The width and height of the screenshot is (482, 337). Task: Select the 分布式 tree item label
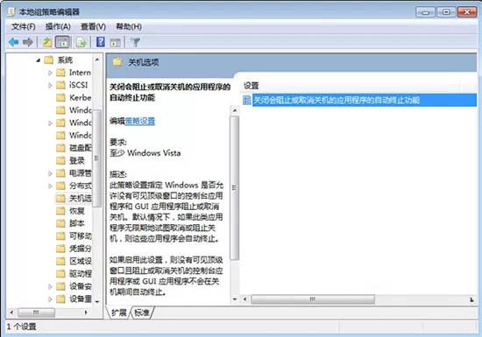click(x=81, y=186)
